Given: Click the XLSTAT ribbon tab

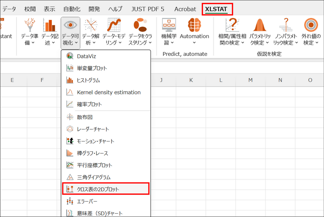Looking at the screenshot, I should point(216,9).
